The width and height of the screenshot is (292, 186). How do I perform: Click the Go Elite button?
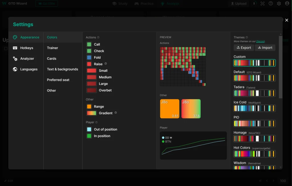pyautogui.click(x=46, y=3)
